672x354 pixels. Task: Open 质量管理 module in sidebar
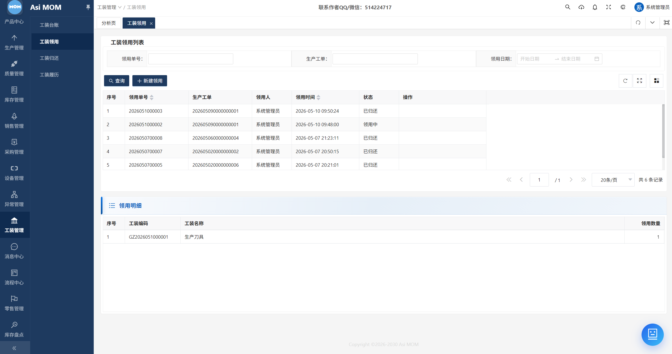[x=14, y=69]
